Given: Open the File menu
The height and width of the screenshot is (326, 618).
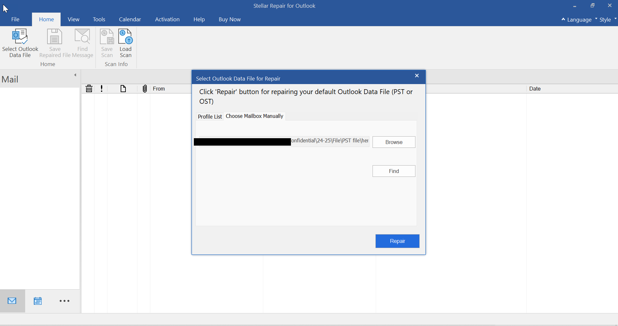Looking at the screenshot, I should 15,19.
